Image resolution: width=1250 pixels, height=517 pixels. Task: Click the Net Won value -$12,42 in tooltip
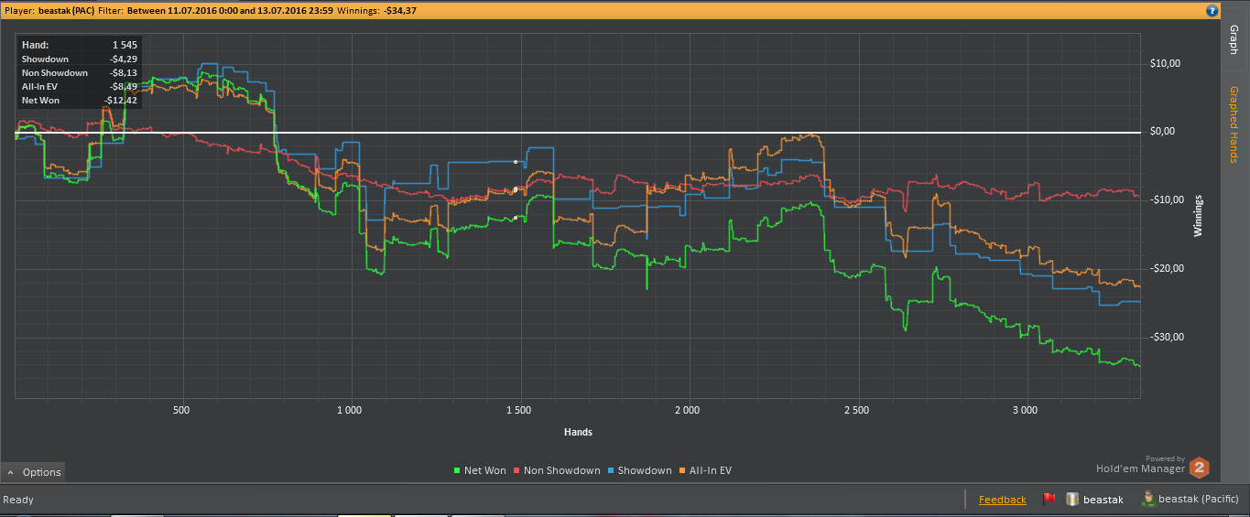[x=121, y=100]
